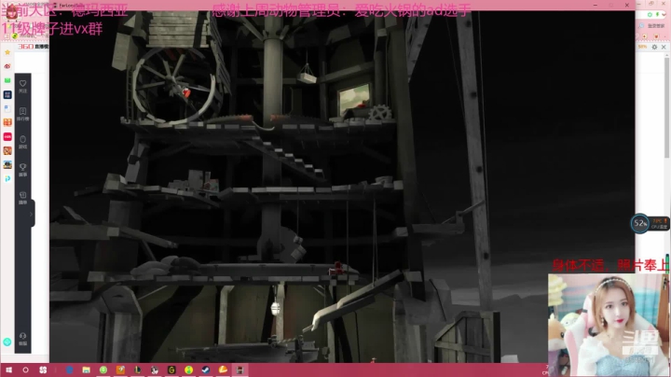This screenshot has height=377, width=671.
Task: Open the green round app on taskbar
Action: (103, 370)
